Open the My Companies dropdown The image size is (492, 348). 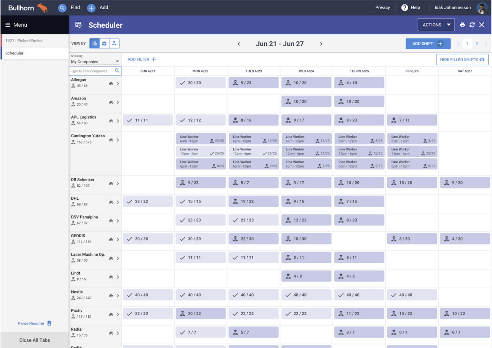[x=95, y=61]
